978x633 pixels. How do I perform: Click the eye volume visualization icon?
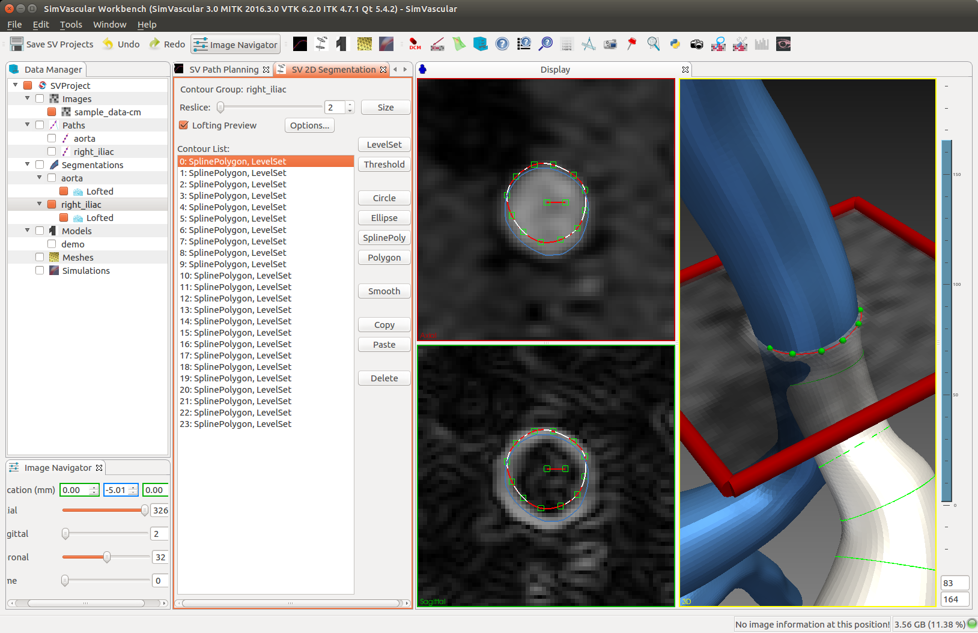pyautogui.click(x=783, y=44)
